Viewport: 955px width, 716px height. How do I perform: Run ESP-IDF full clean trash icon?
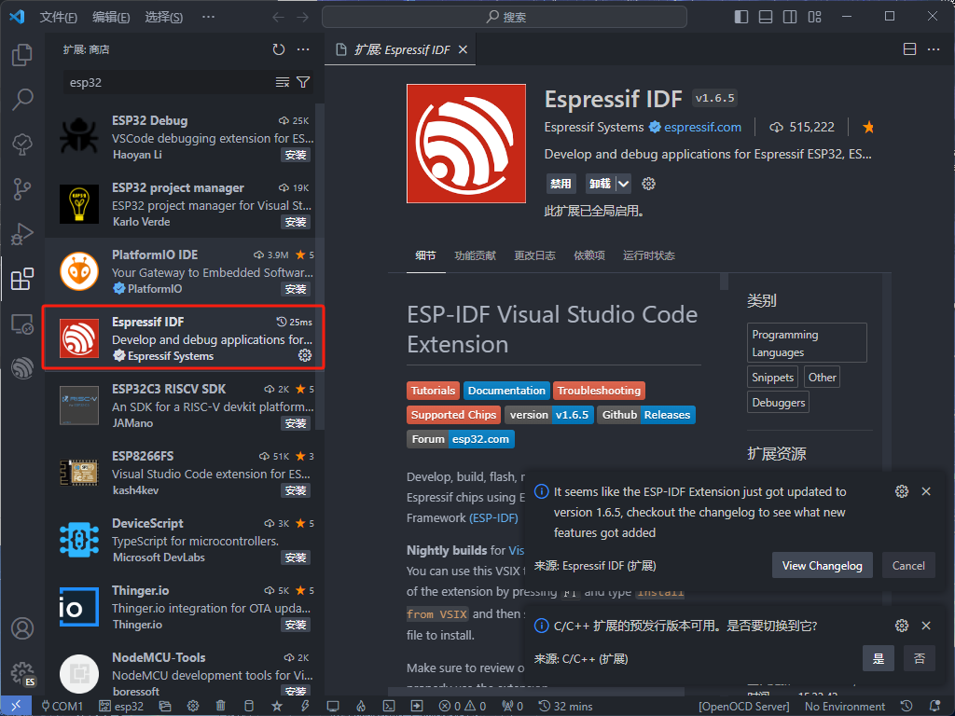[x=220, y=707]
